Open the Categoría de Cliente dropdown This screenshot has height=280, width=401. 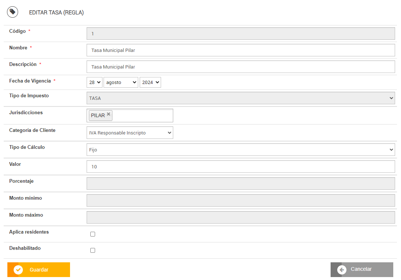point(130,133)
